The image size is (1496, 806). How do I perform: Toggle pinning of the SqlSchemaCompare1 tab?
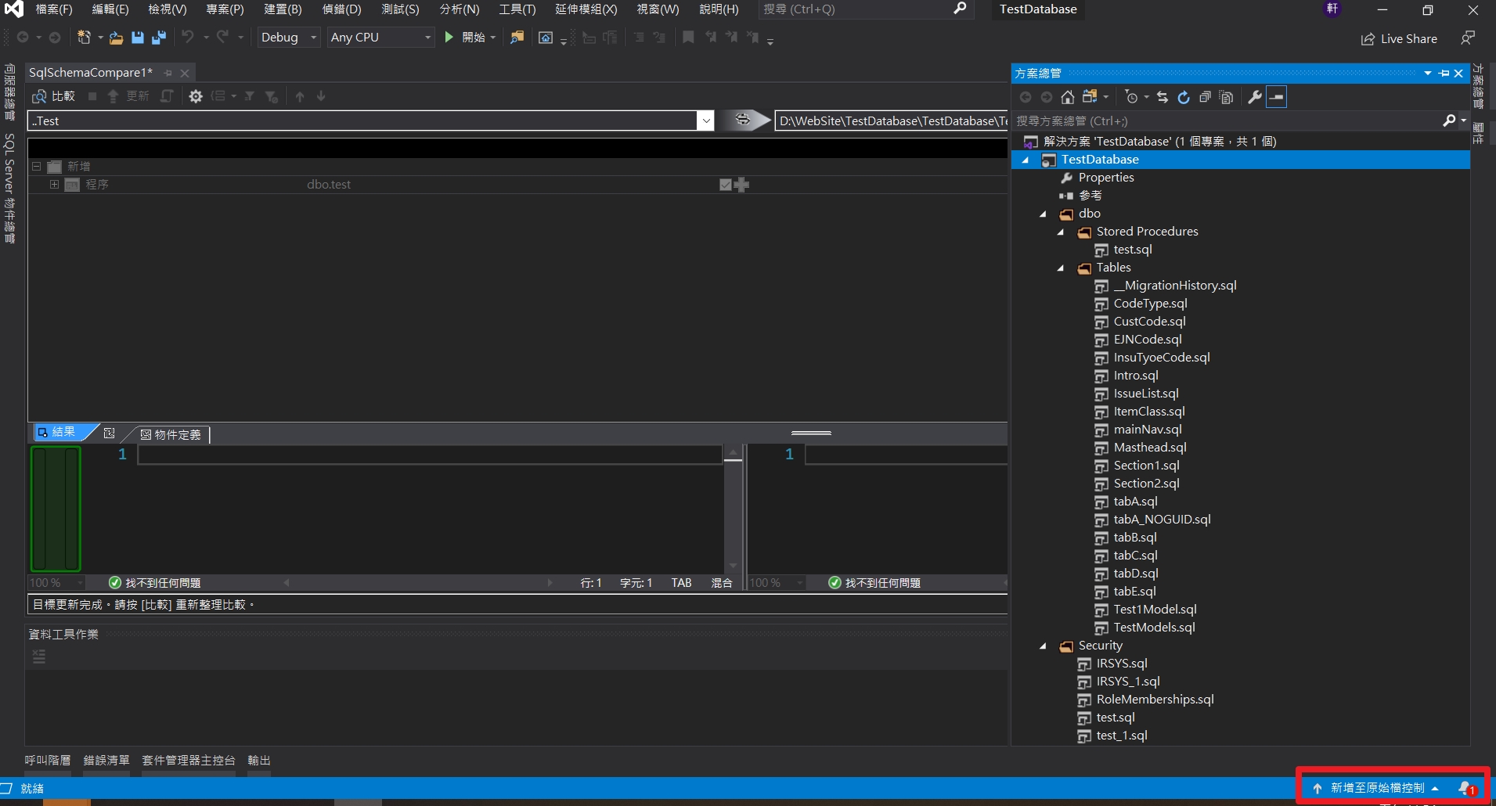click(x=168, y=73)
